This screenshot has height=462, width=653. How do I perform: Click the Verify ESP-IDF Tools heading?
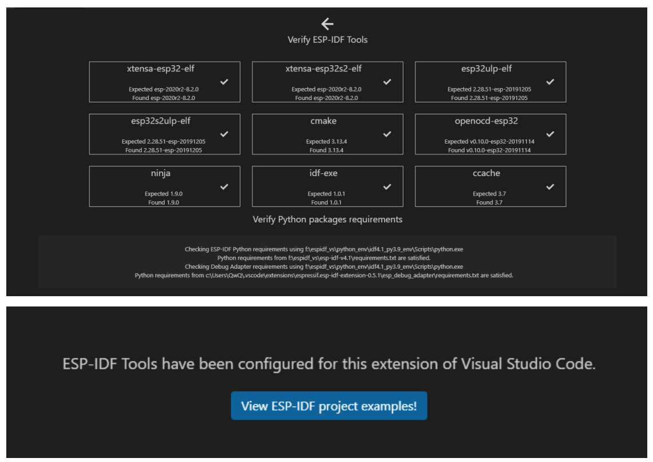click(328, 40)
